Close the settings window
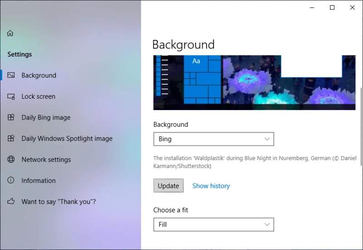The height and width of the screenshot is (250, 363). click(353, 8)
